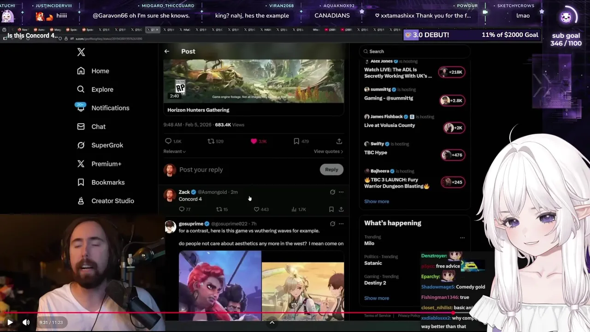Open Explore in X sidebar
Screen dimensions: 590x332
[95, 89]
